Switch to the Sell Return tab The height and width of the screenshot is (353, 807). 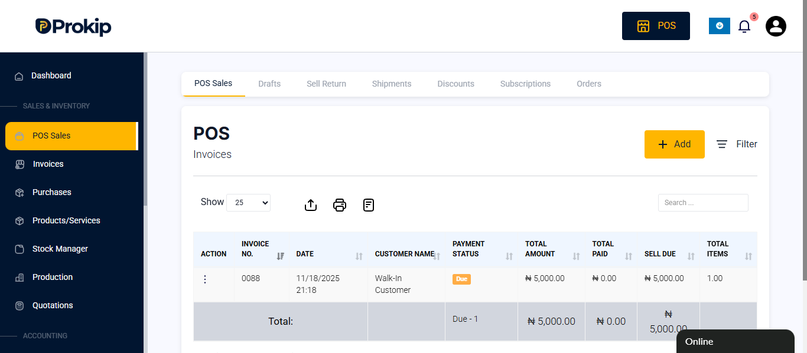pyautogui.click(x=326, y=84)
